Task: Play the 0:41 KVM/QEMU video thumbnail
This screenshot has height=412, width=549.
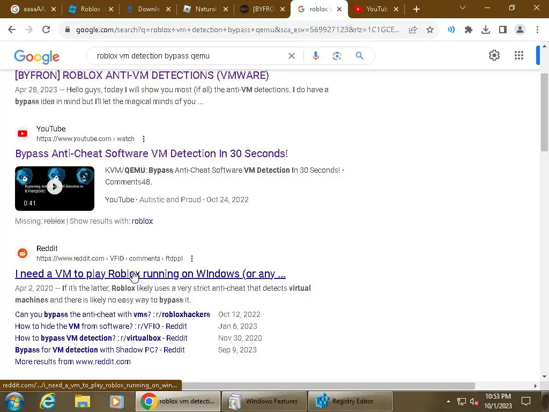Action: (x=55, y=188)
